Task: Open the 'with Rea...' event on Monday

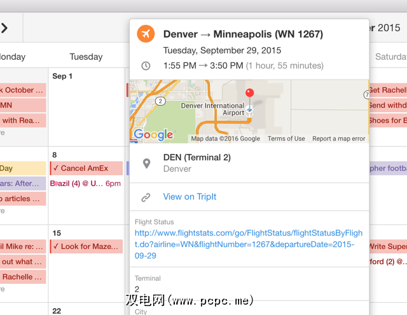Action: 23,120
